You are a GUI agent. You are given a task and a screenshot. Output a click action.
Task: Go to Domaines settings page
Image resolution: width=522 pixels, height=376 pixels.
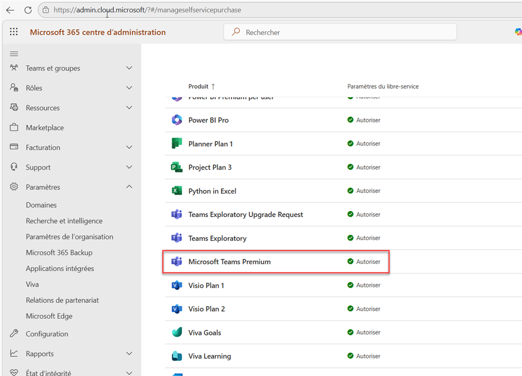[x=41, y=205]
